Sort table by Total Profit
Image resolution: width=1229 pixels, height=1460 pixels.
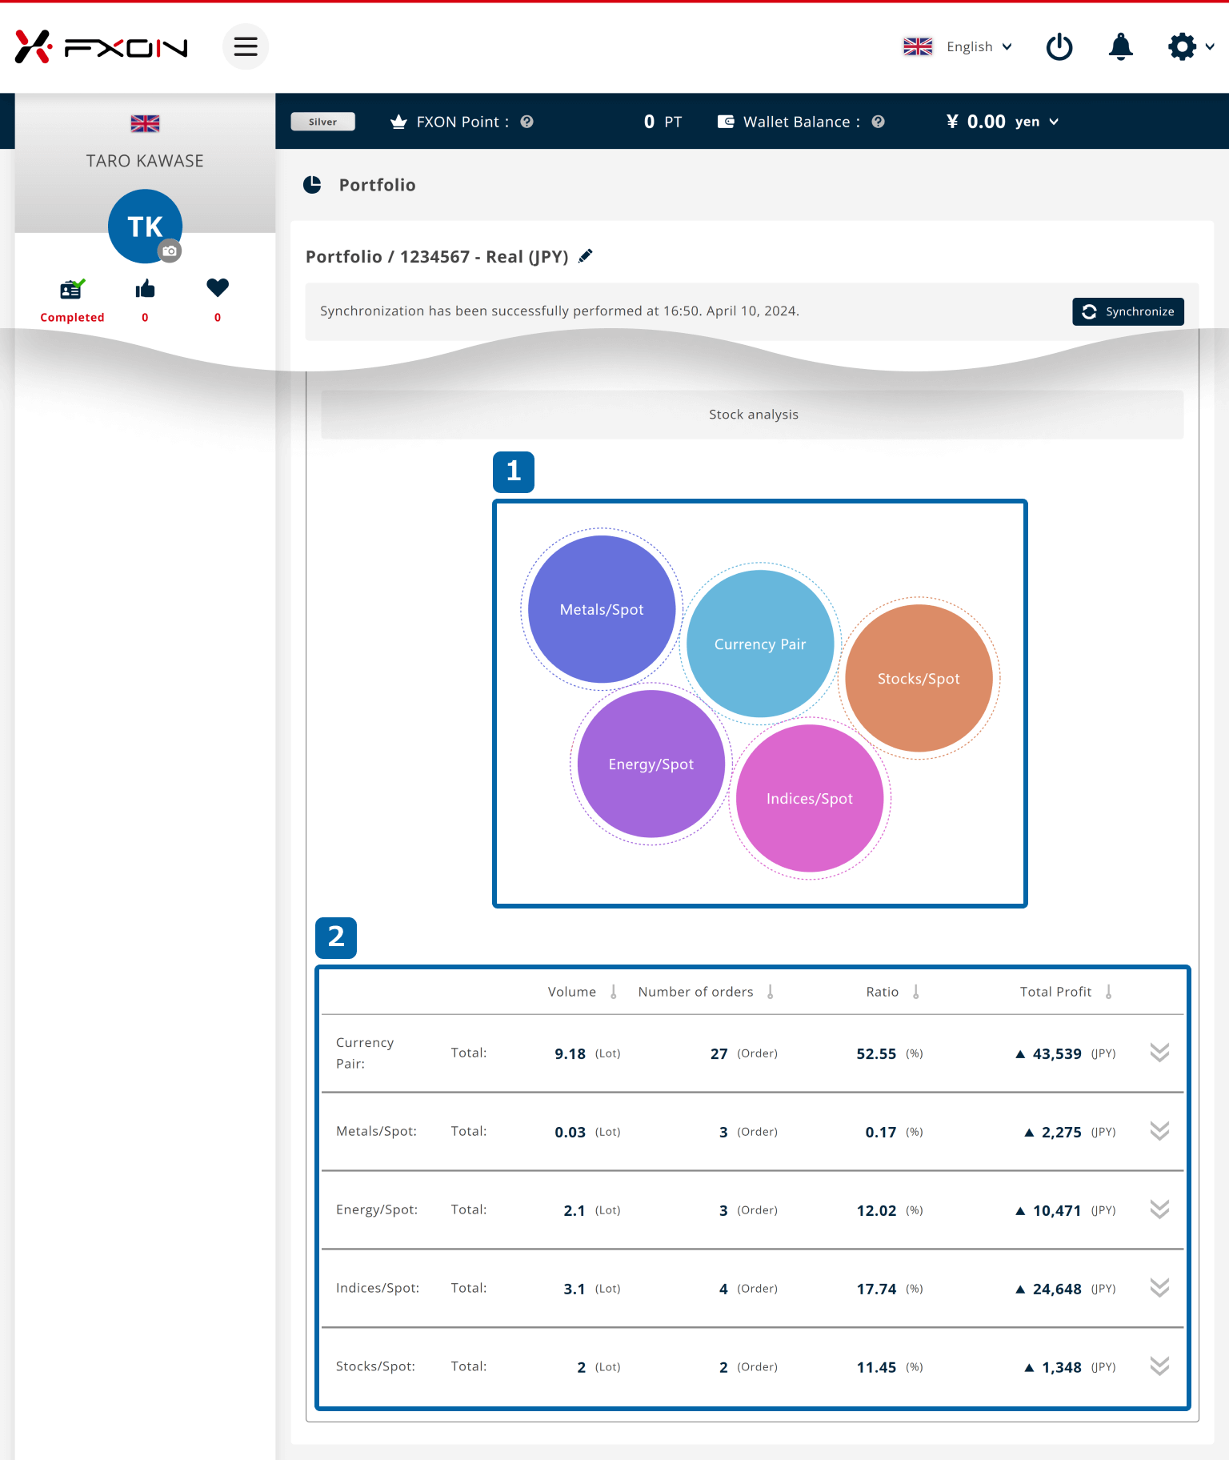point(1109,992)
